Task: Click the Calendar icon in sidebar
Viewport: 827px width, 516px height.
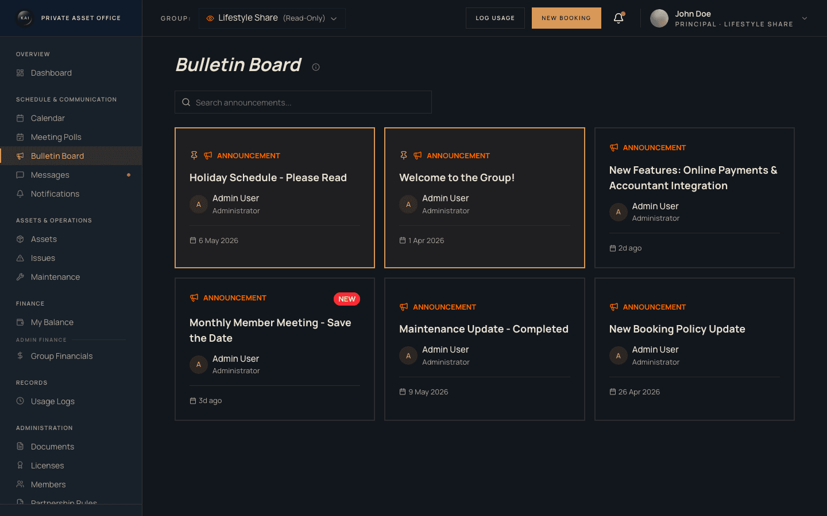Action: pos(20,118)
